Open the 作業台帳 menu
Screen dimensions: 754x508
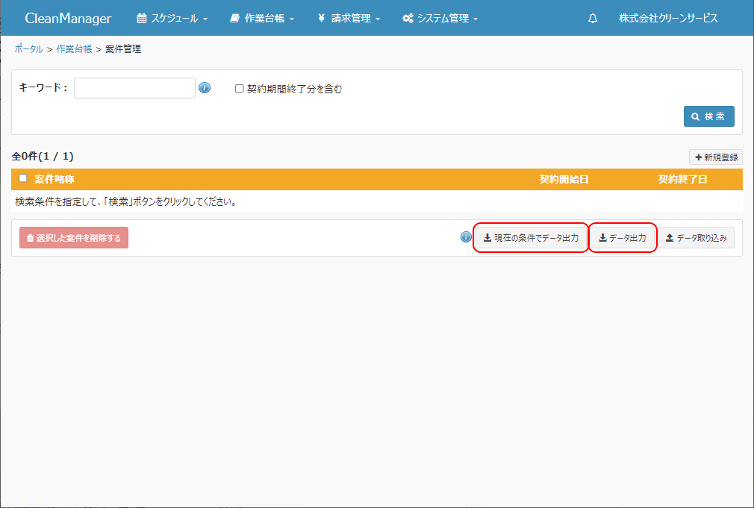point(262,18)
